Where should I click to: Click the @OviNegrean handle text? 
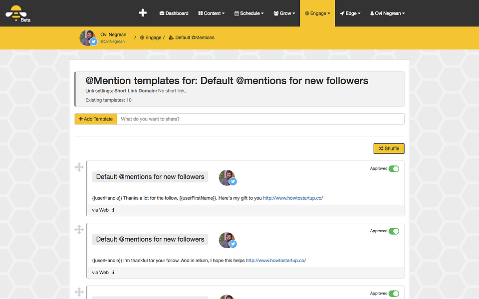tap(112, 41)
